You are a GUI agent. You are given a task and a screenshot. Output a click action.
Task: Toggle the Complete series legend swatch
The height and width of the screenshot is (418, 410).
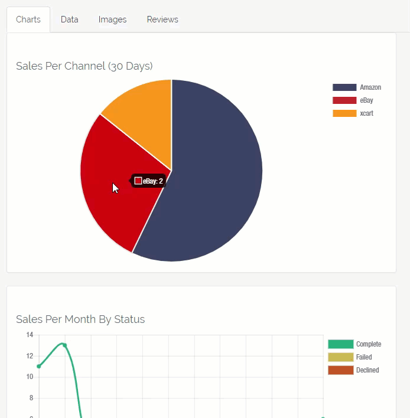(x=341, y=344)
